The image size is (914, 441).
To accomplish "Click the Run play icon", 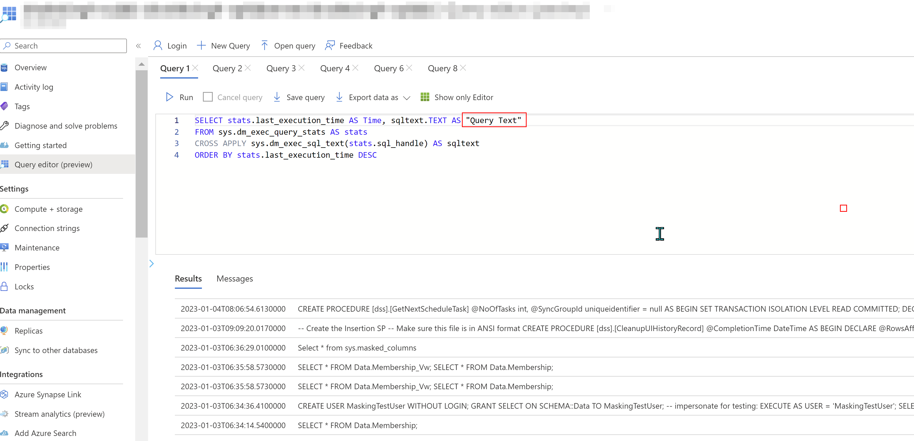I will [169, 97].
